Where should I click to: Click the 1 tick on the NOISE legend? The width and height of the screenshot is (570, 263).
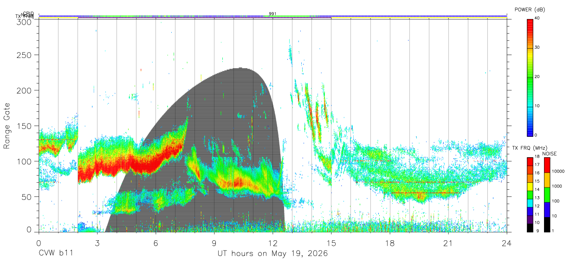554,231
